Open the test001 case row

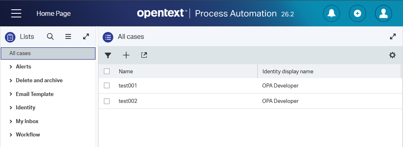pyautogui.click(x=250, y=86)
